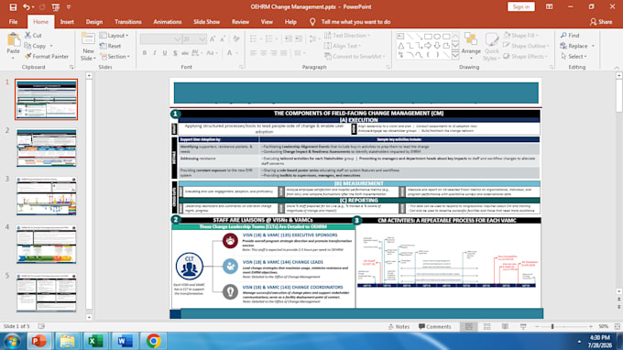Open the font size dropdown
Viewport: 623px width, 350px height.
tap(202, 38)
